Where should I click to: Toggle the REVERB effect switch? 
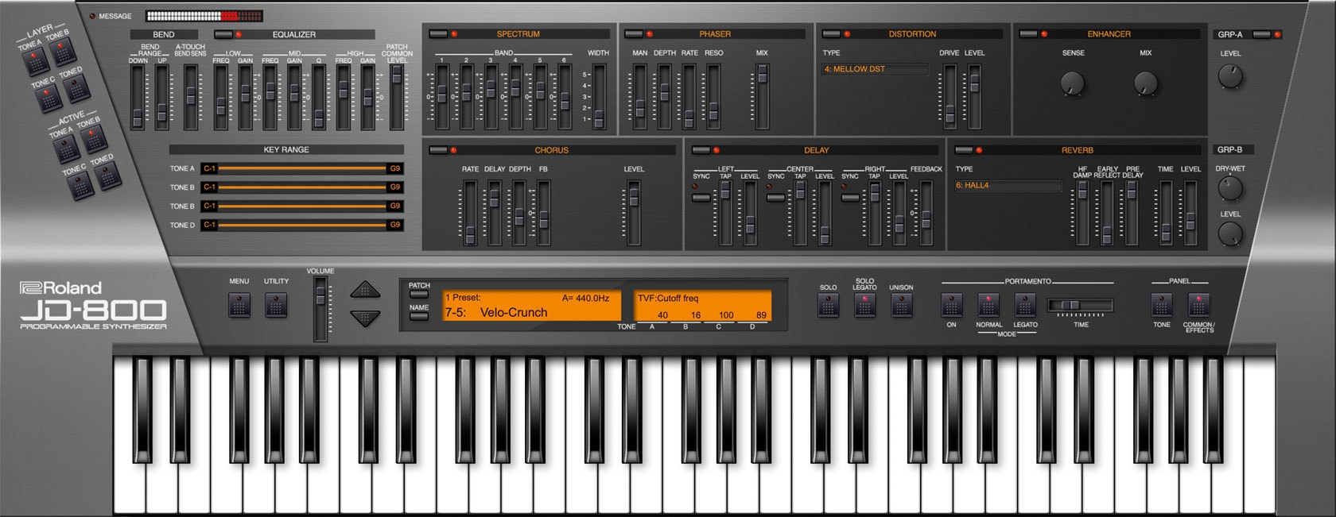tap(965, 150)
